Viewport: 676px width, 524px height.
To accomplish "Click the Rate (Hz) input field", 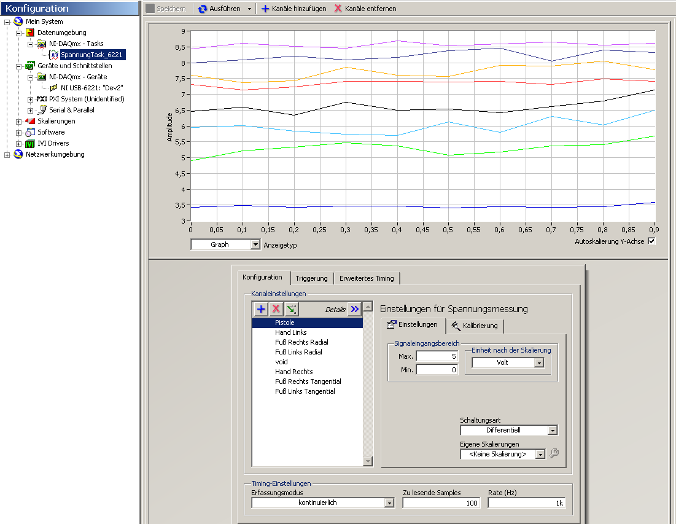I will (526, 503).
